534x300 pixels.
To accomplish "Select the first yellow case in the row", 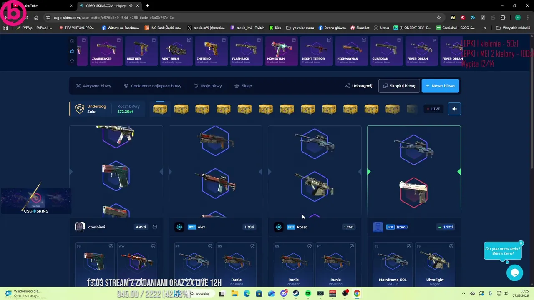I will pos(160,109).
